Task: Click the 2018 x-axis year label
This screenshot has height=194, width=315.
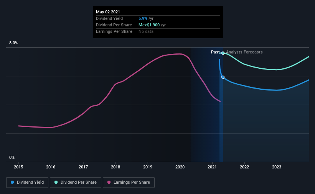Action: click(x=115, y=167)
